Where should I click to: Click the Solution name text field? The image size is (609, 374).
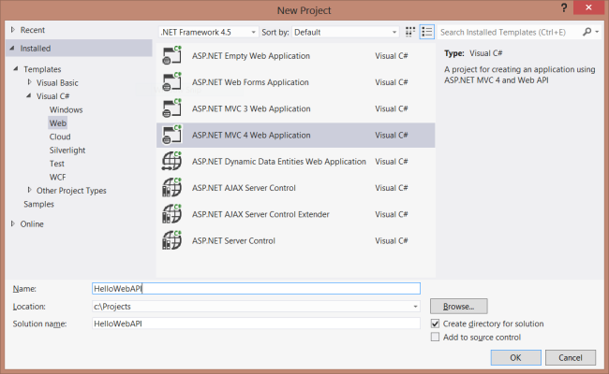(x=256, y=324)
